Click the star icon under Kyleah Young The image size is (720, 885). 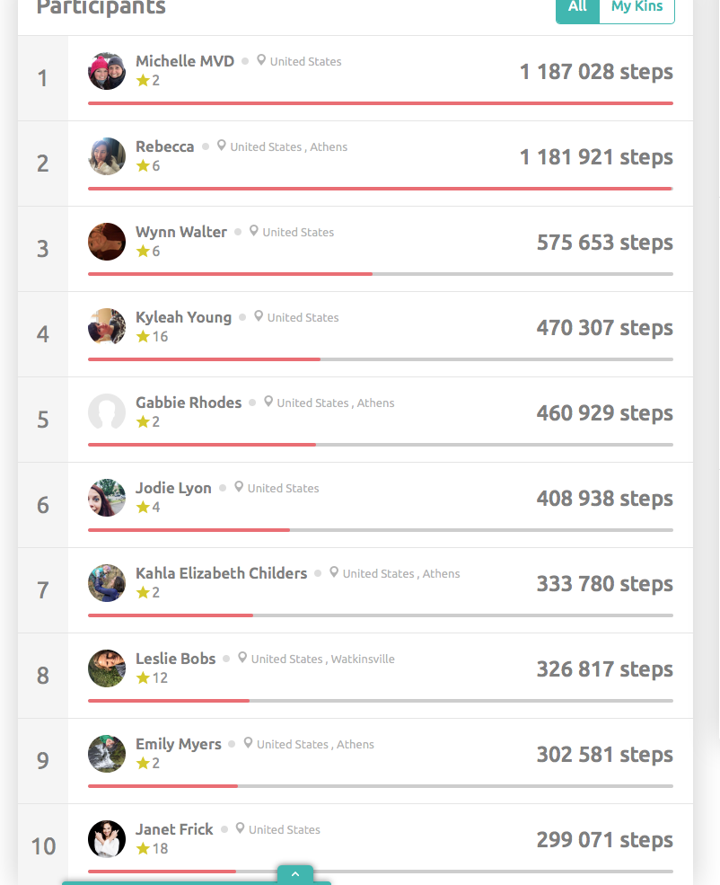(x=144, y=336)
